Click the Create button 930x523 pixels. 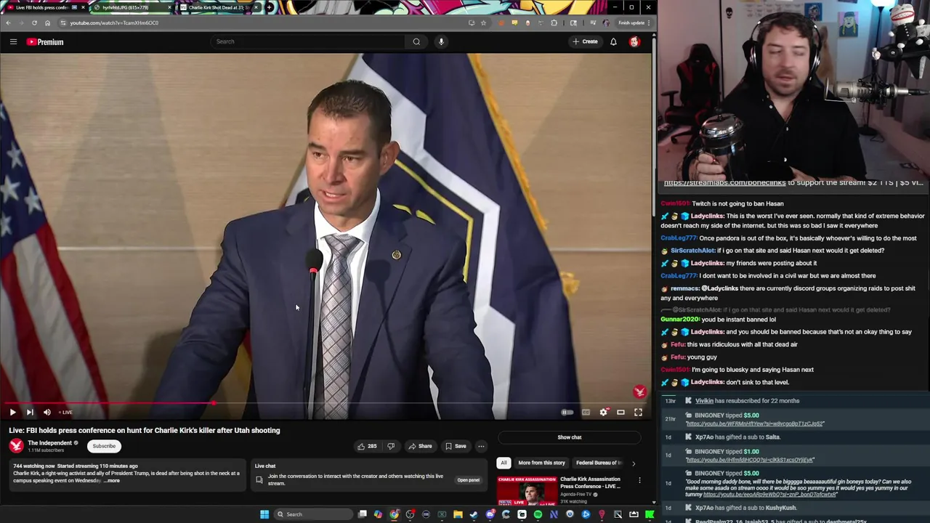tap(585, 41)
